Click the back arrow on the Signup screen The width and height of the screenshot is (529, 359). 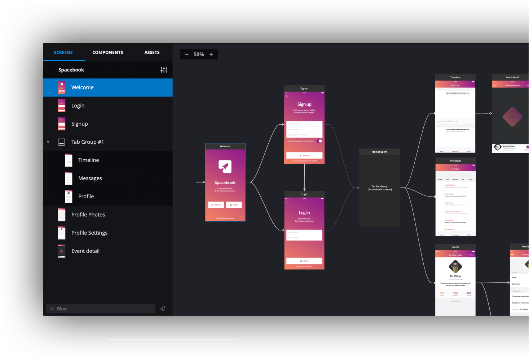287,96
